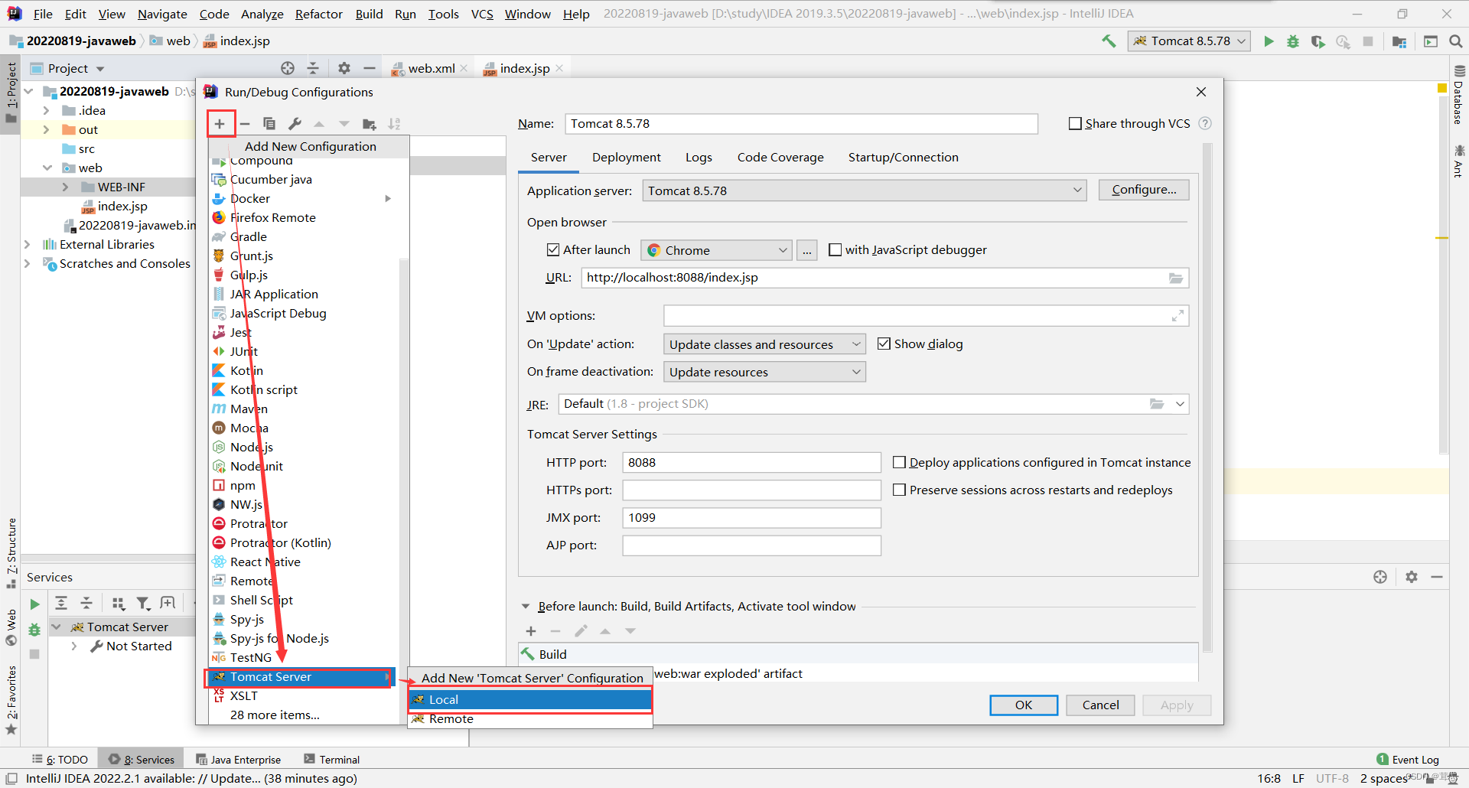This screenshot has height=788, width=1469.
Task: Click the help question mark near Share through VCS
Action: point(1205,123)
